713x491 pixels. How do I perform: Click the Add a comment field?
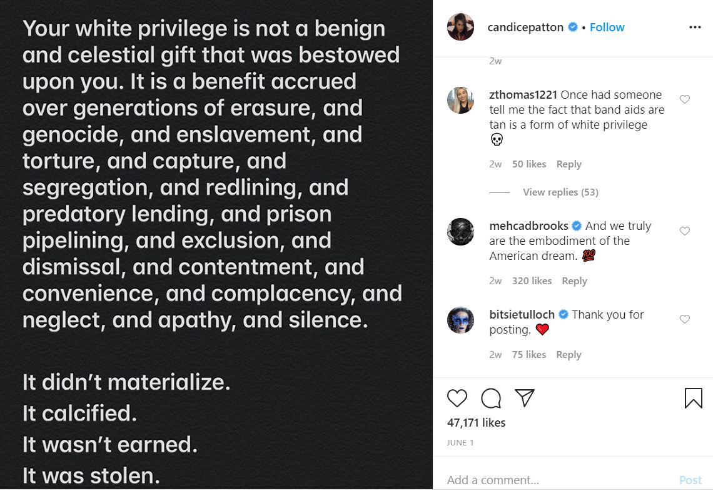557,480
